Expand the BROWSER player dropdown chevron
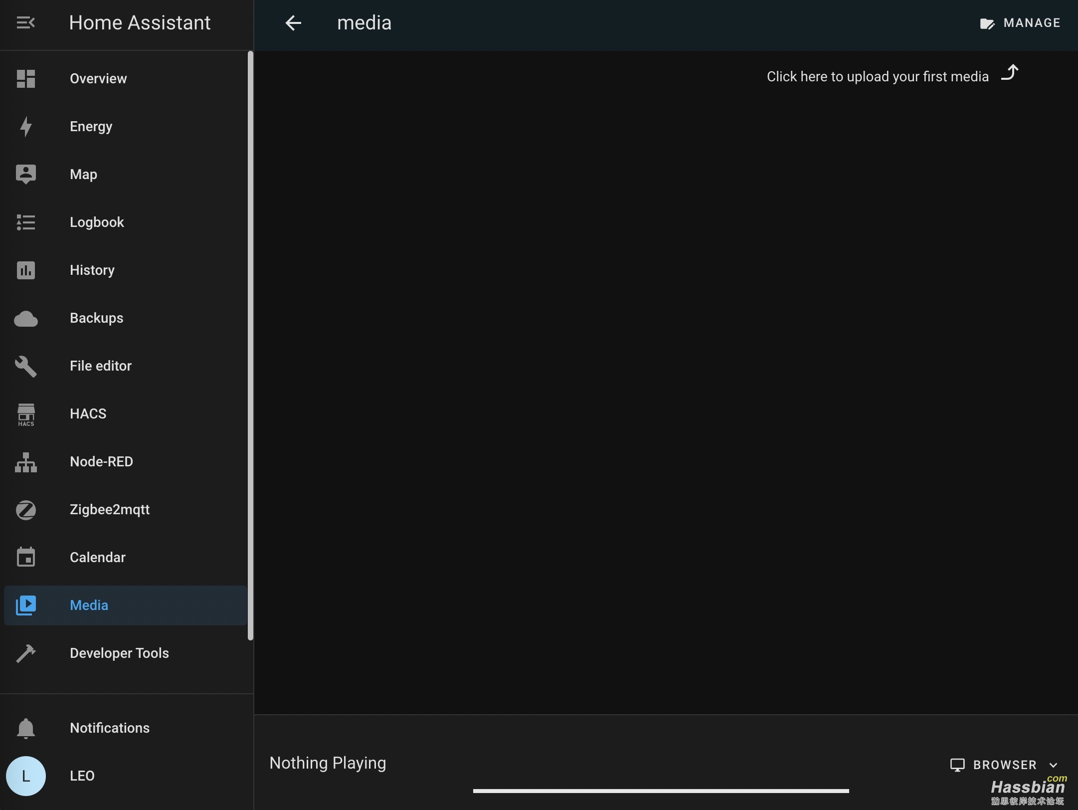Screen dimensions: 1078x810 click(1054, 766)
